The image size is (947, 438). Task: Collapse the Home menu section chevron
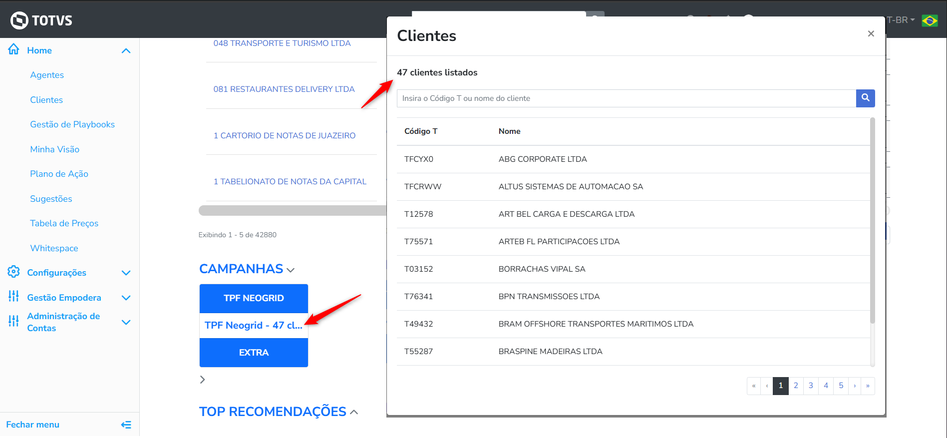pyautogui.click(x=126, y=50)
